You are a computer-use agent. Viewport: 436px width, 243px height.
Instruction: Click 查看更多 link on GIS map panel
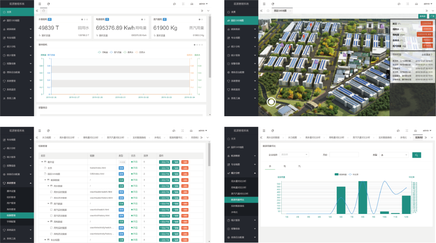point(426,55)
